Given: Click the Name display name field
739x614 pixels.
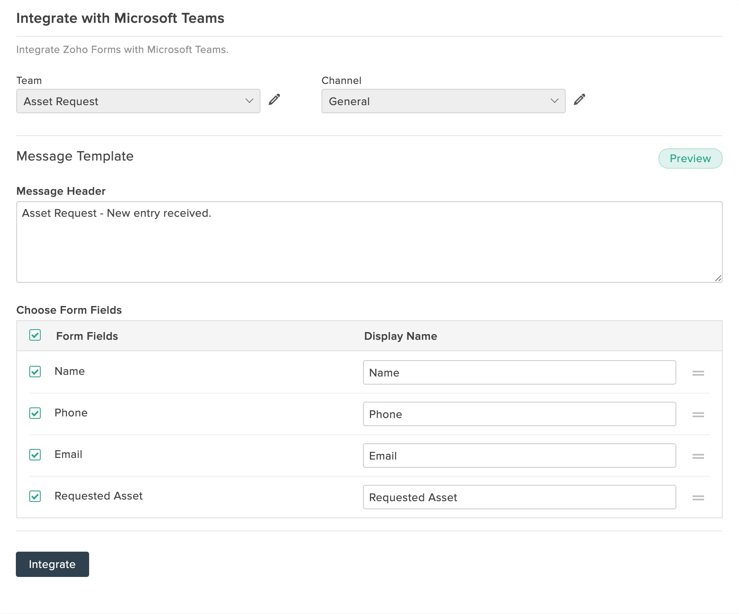Looking at the screenshot, I should point(519,372).
